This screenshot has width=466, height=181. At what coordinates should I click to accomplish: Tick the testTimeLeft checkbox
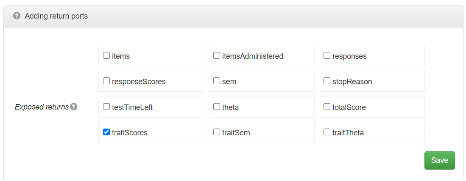pos(106,107)
